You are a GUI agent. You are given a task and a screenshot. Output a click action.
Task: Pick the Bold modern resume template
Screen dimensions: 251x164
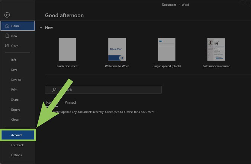point(216,49)
